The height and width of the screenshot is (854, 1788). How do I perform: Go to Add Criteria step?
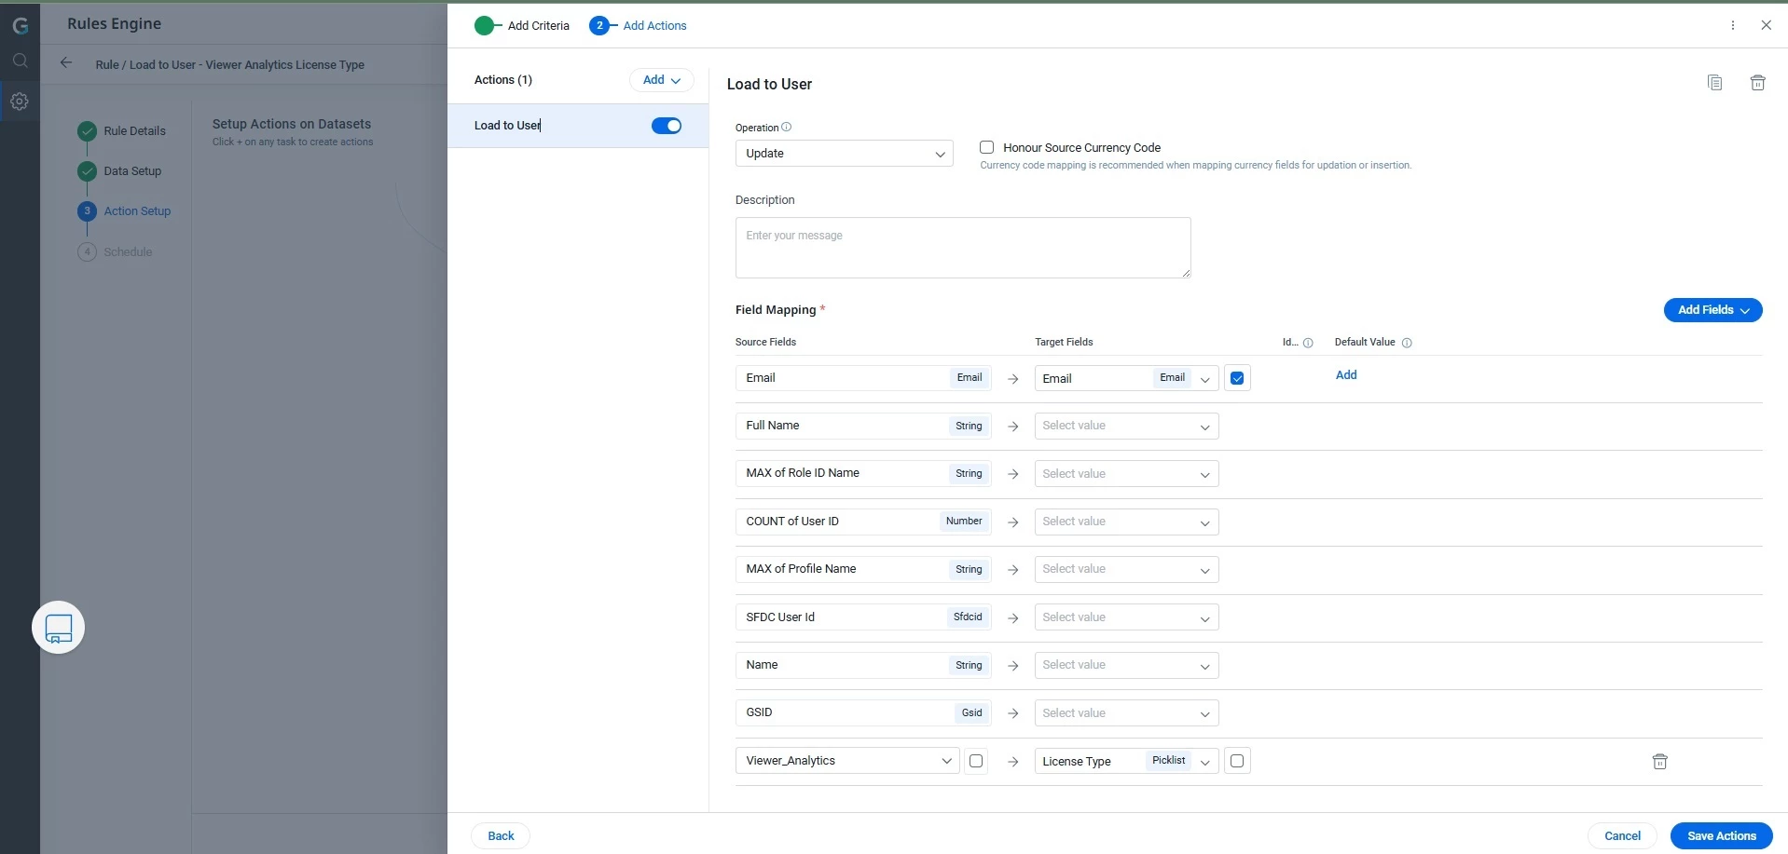click(522, 25)
